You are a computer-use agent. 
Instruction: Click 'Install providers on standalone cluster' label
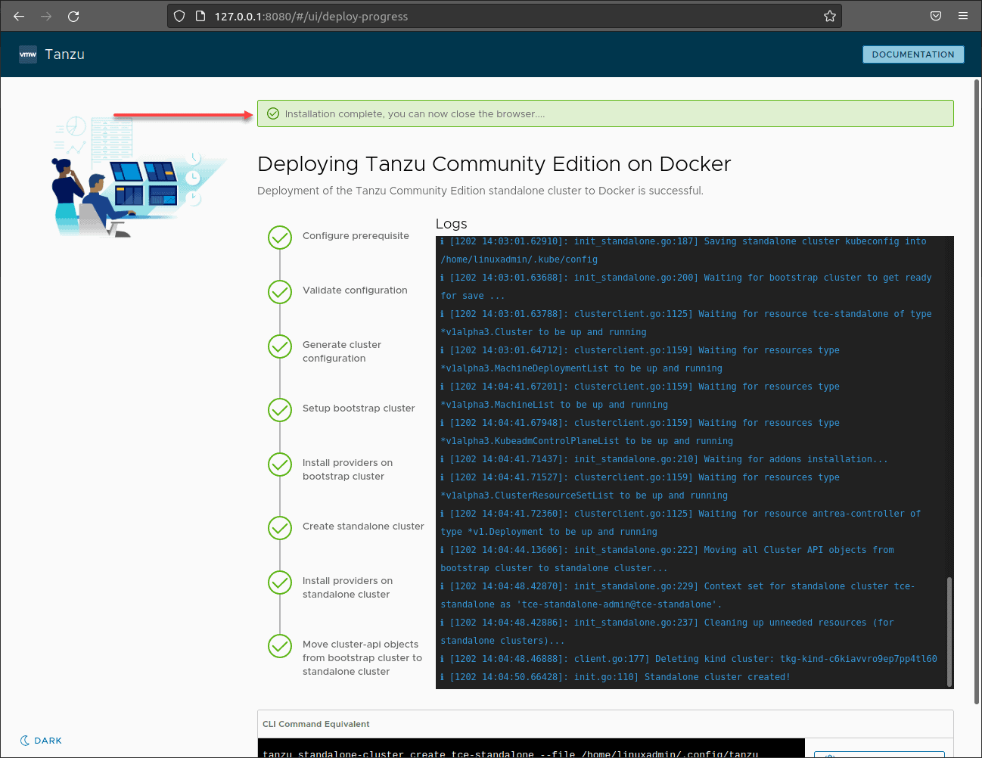pos(347,588)
